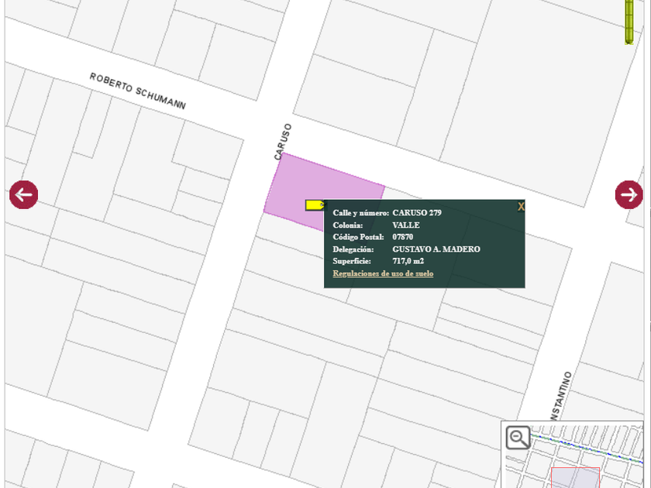Click the right pan arrow button
651x488 pixels.
click(x=629, y=194)
